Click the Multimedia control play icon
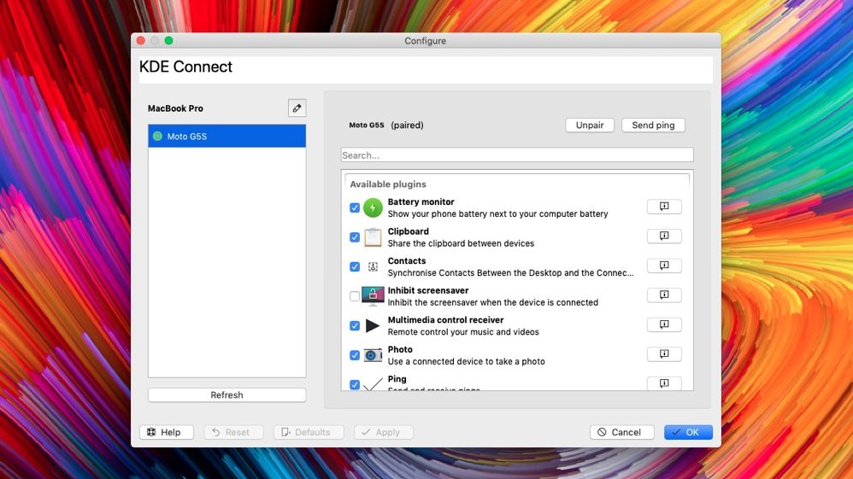This screenshot has width=853, height=479. coord(373,325)
